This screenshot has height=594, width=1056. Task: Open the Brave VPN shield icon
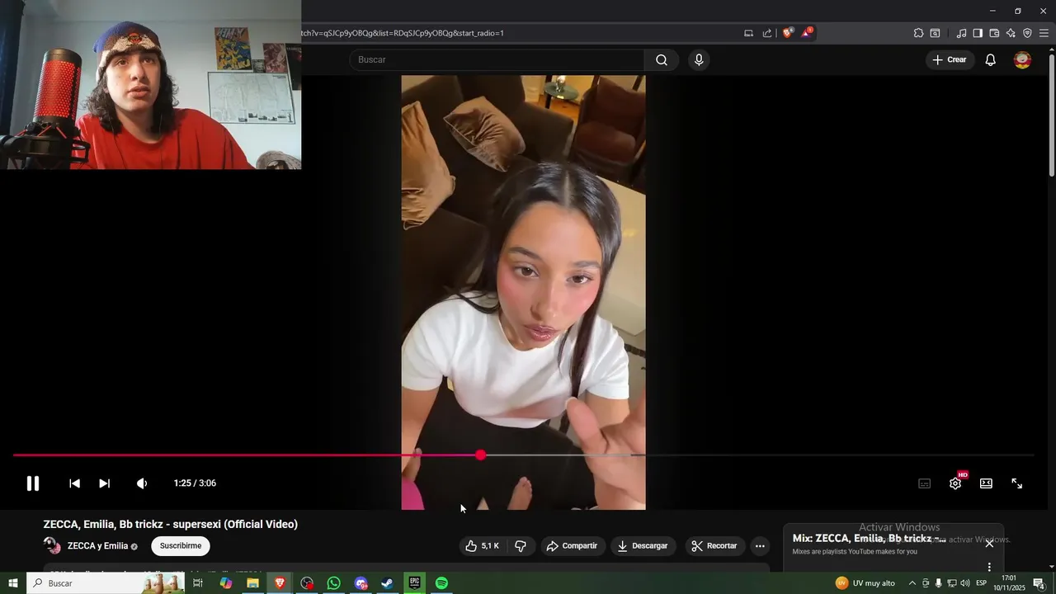pos(1027,33)
